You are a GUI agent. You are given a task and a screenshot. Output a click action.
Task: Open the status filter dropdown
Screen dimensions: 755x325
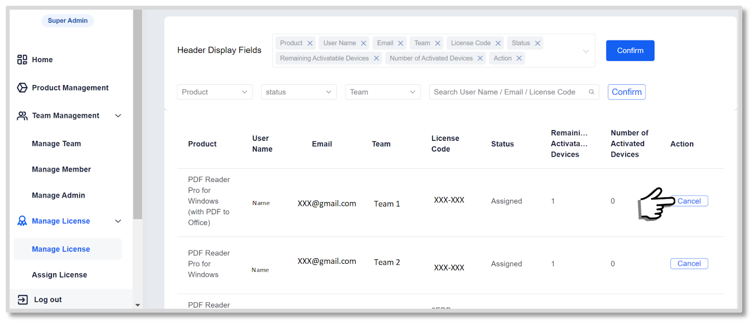point(299,92)
